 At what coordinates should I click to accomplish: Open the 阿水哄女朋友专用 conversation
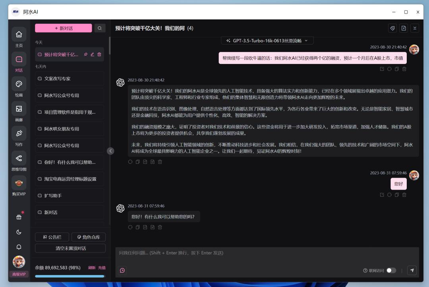(x=70, y=129)
